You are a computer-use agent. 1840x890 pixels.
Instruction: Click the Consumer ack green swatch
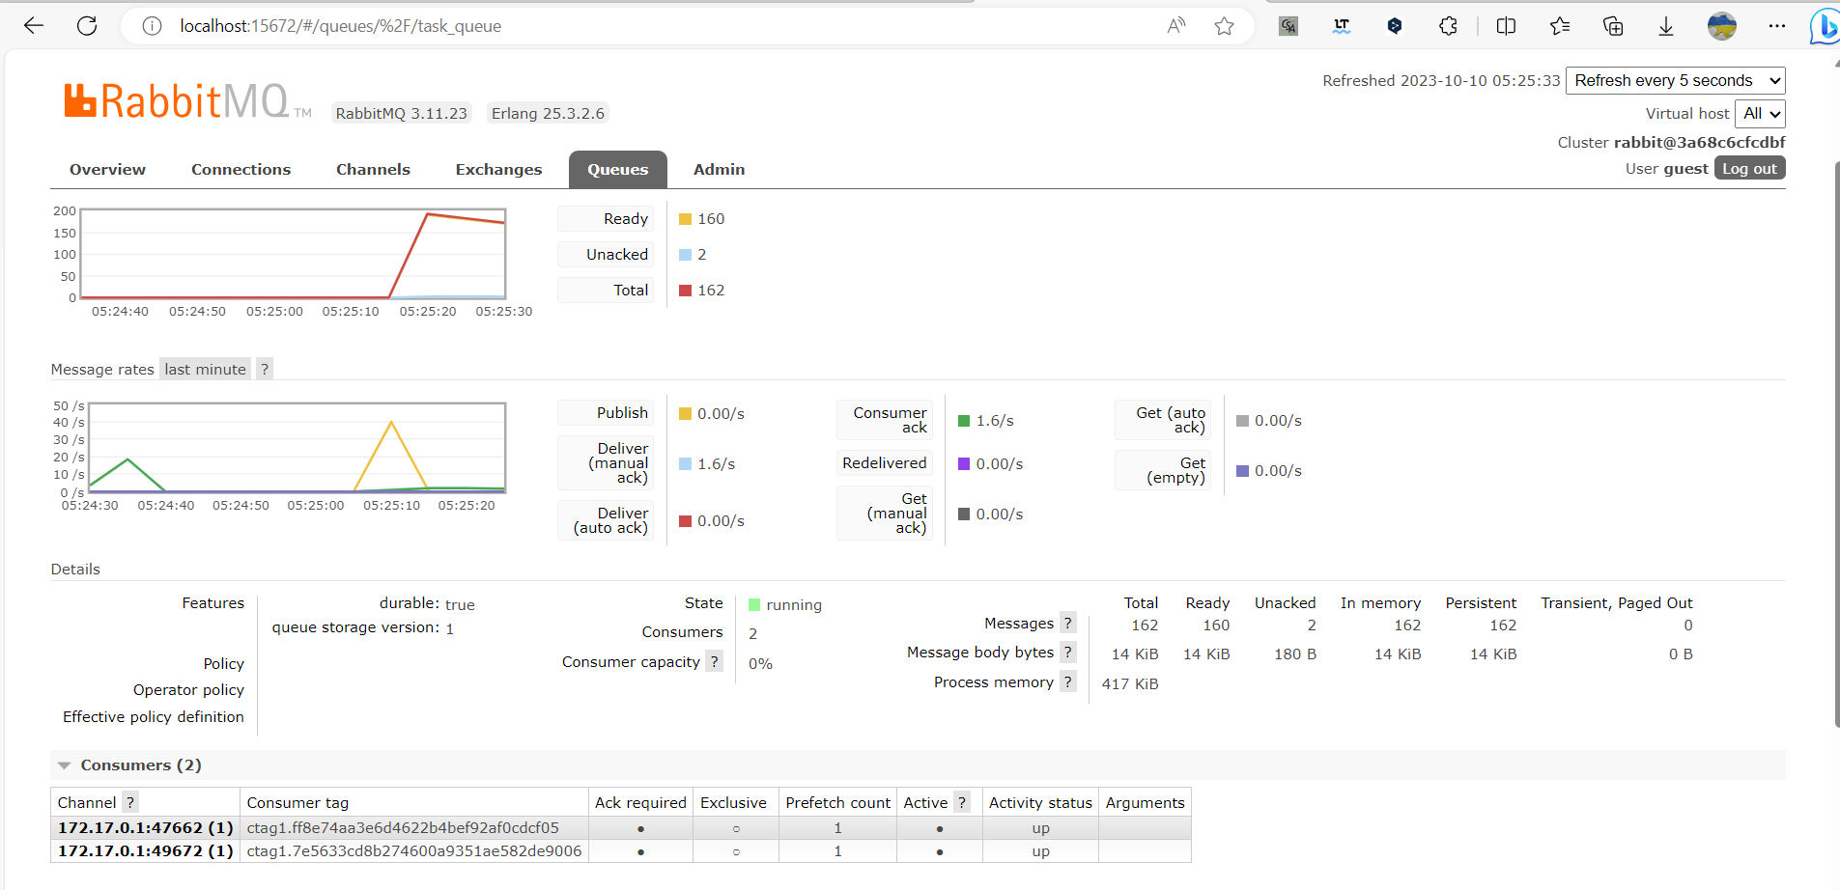point(964,421)
